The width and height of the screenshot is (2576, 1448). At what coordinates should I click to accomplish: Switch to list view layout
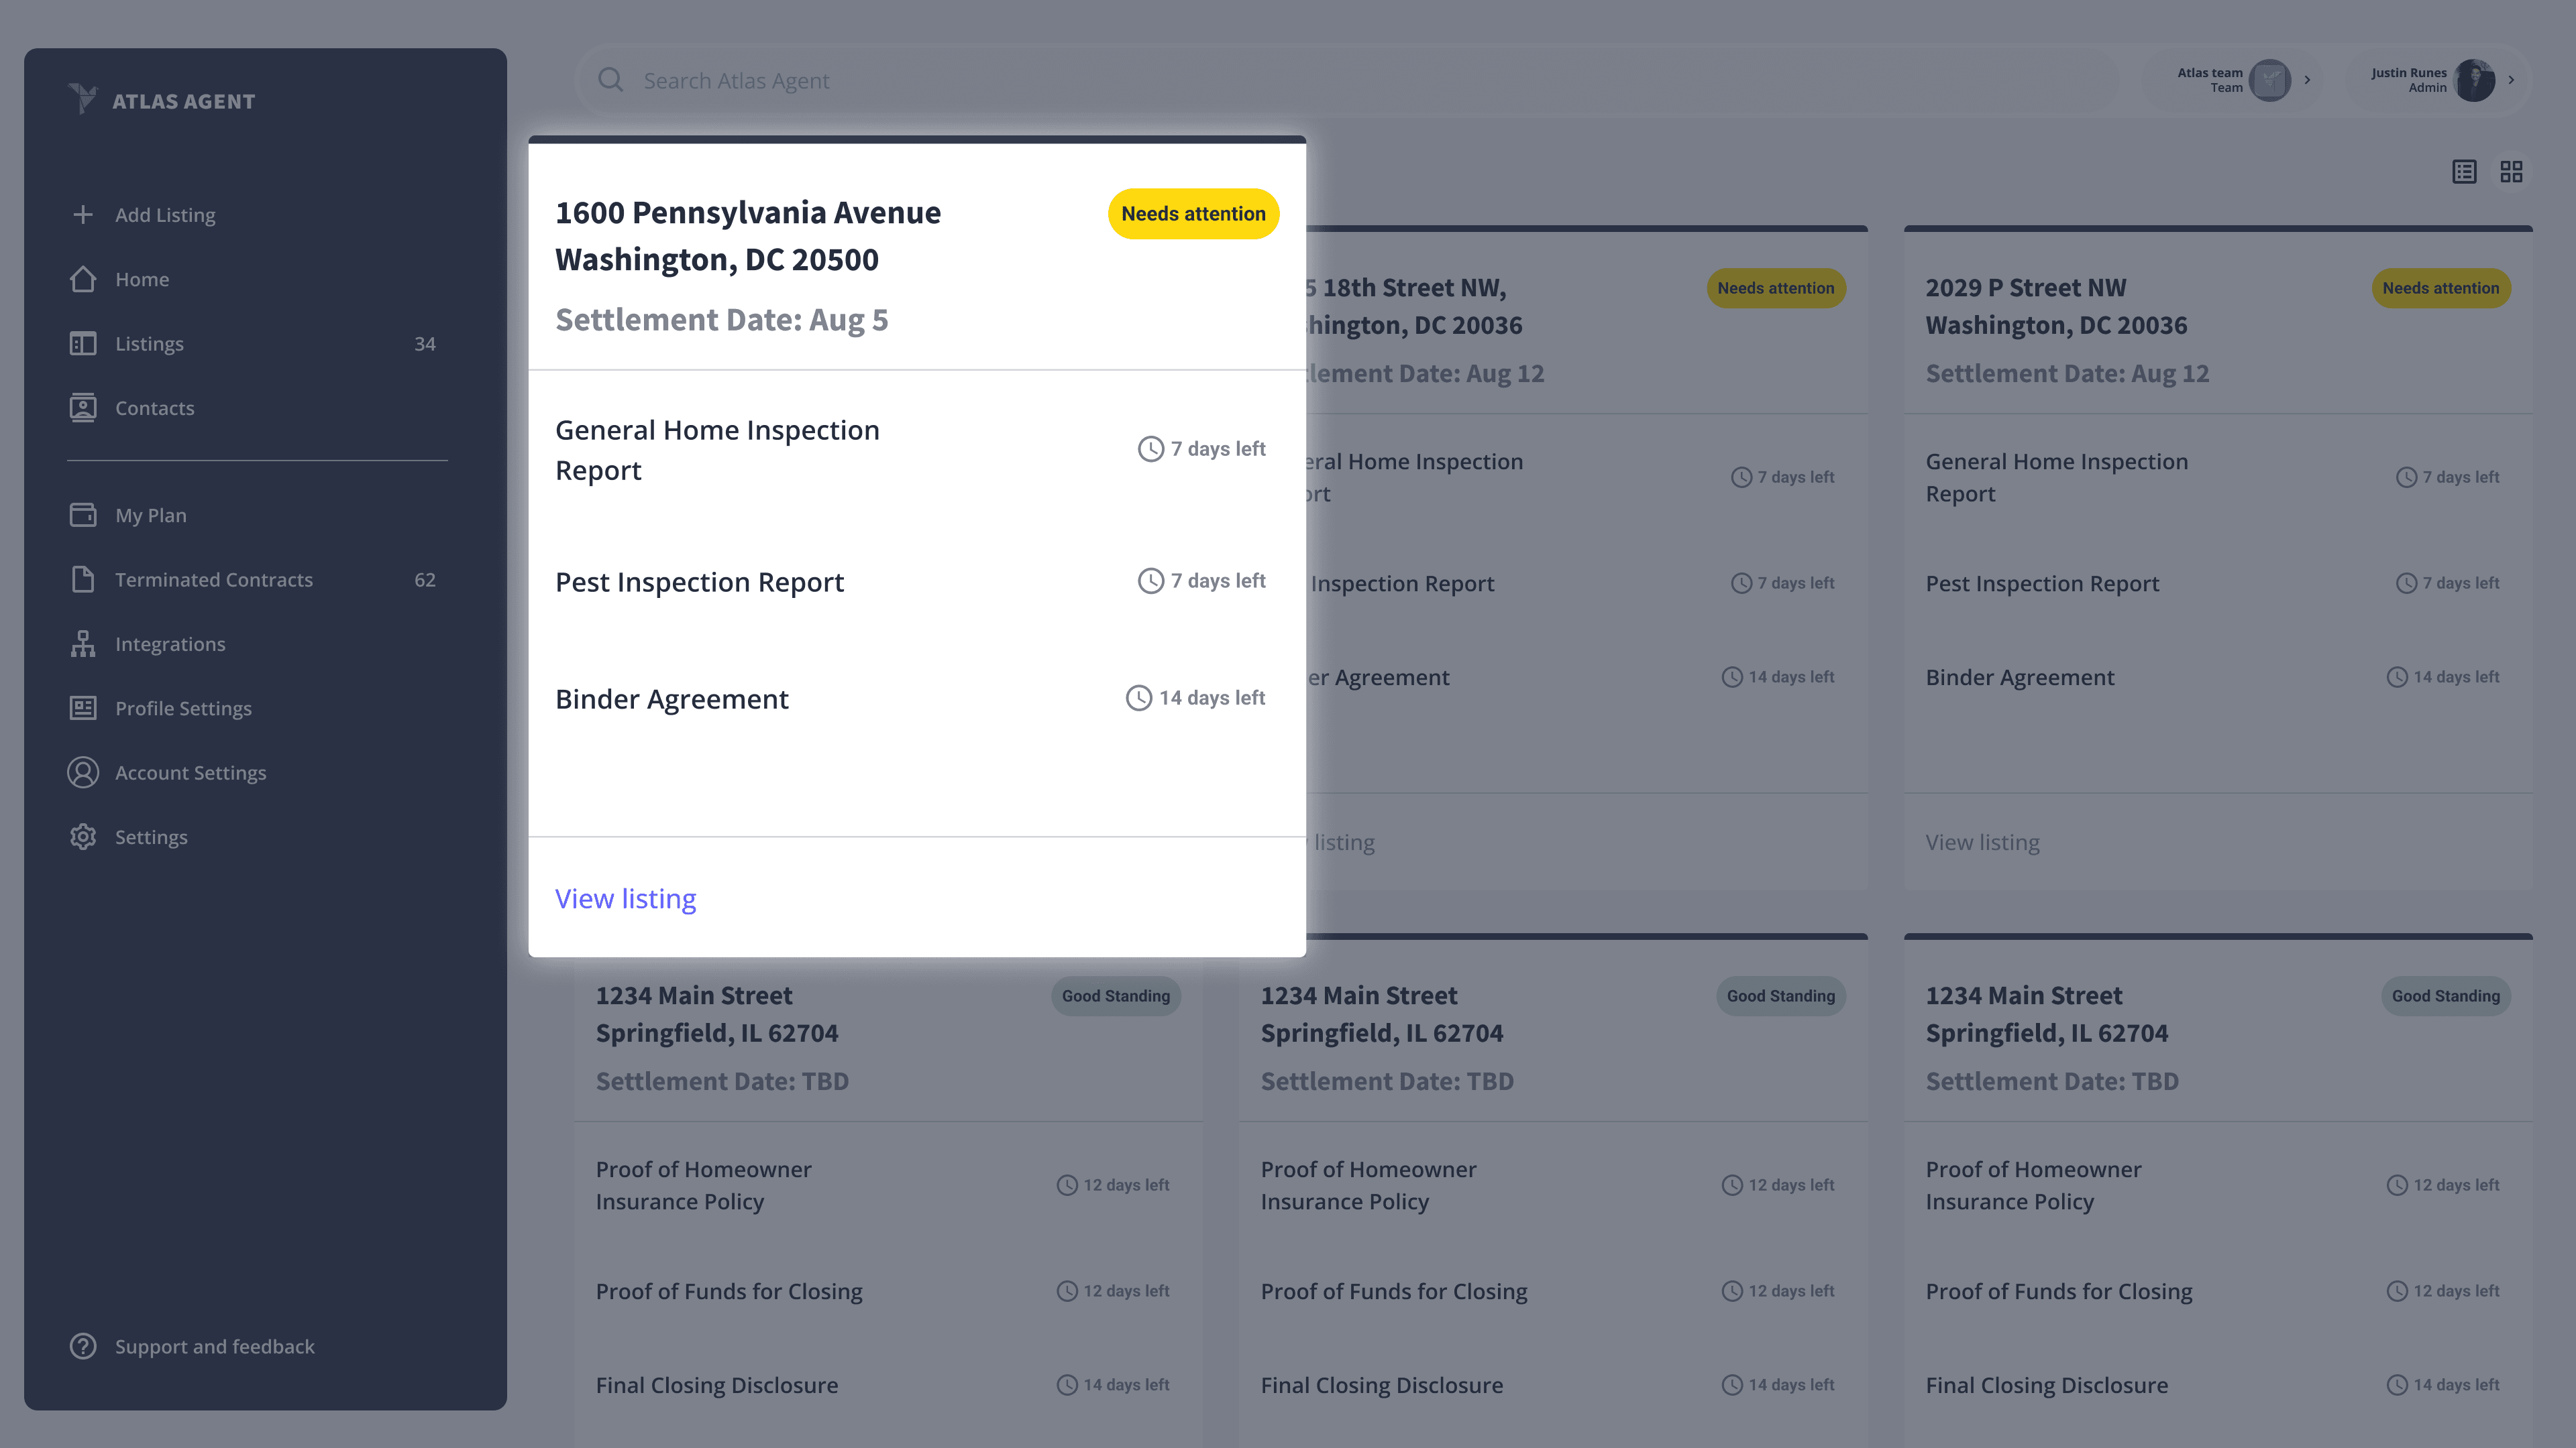click(x=2464, y=172)
